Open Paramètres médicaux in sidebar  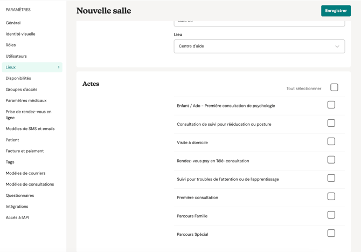pos(26,100)
